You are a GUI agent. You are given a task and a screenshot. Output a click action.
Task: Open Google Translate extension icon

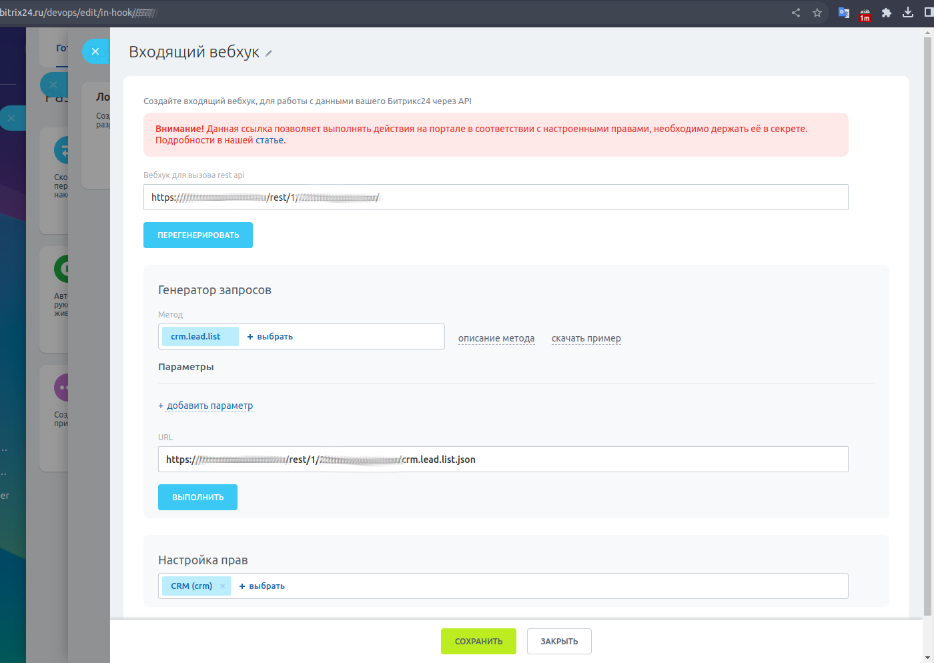844,13
